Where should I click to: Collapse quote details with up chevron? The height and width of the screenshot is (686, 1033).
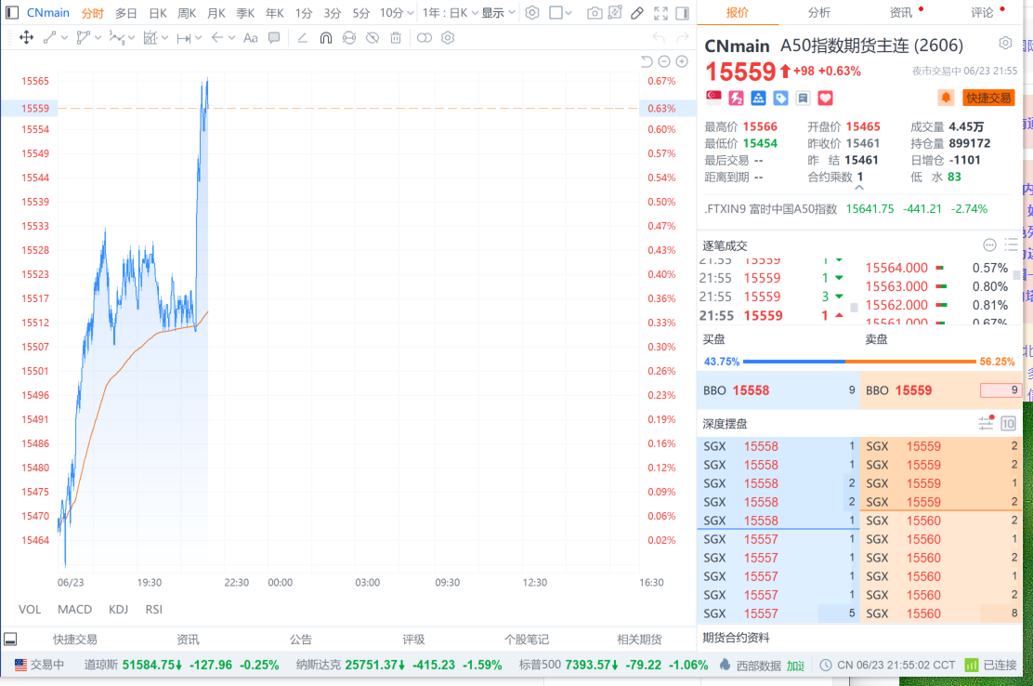tap(859, 188)
